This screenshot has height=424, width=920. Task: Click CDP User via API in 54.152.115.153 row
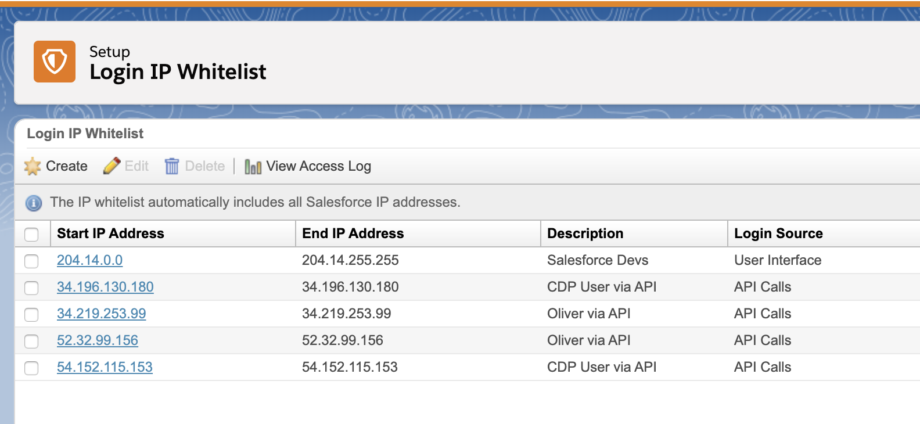[x=602, y=367]
